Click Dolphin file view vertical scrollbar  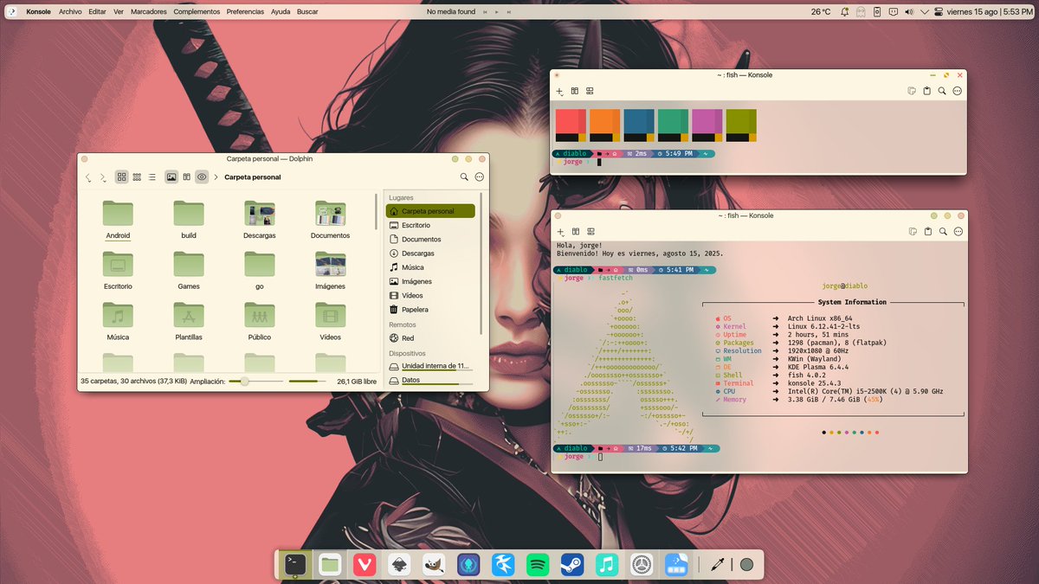[x=376, y=212]
